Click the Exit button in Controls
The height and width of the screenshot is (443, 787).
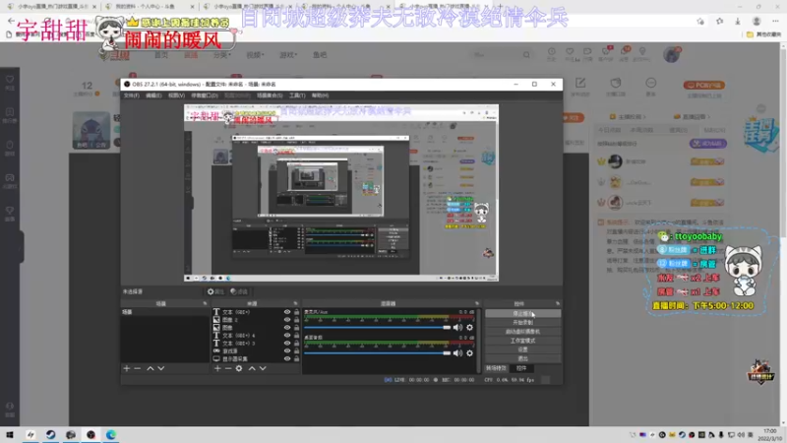tap(522, 358)
